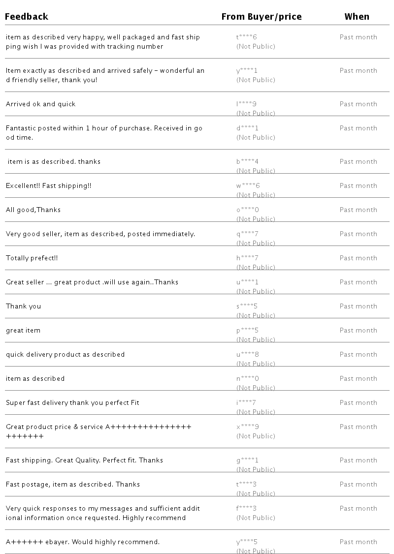The width and height of the screenshot is (394, 554).
Task: Select buyer f****3 username
Action: click(246, 509)
